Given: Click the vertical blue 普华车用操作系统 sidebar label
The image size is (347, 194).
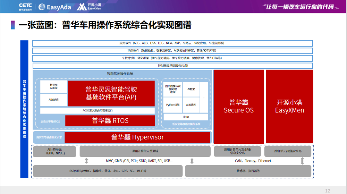Looking at the screenshot, I should 24,109.
